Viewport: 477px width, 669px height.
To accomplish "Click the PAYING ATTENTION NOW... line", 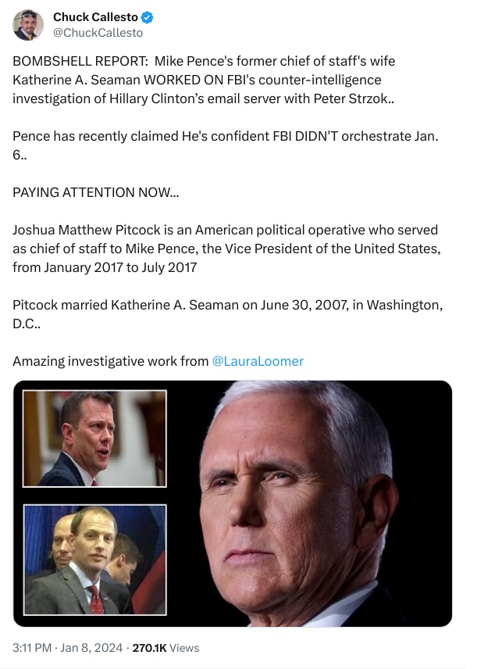I will 95,192.
